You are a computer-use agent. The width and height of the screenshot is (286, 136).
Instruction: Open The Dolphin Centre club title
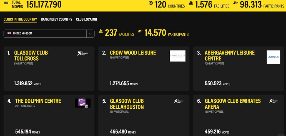click(x=38, y=101)
